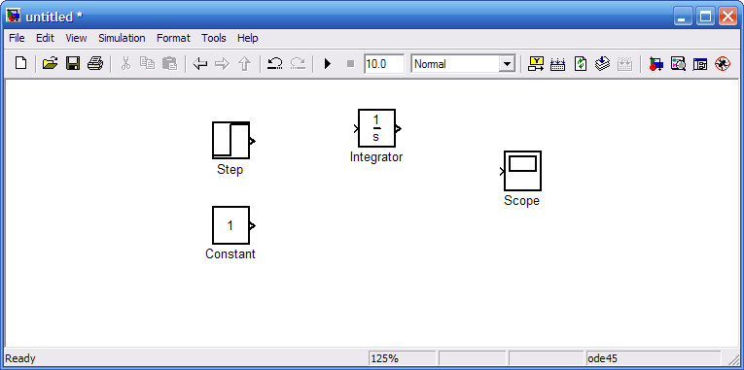Open the Format menu
Viewport: 744px width, 370px height.
click(x=173, y=38)
